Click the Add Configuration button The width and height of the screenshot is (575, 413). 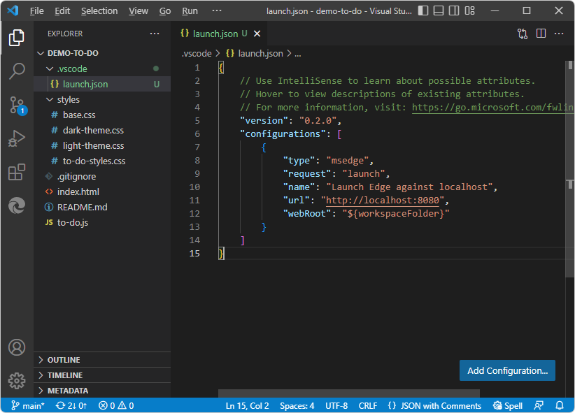(507, 370)
